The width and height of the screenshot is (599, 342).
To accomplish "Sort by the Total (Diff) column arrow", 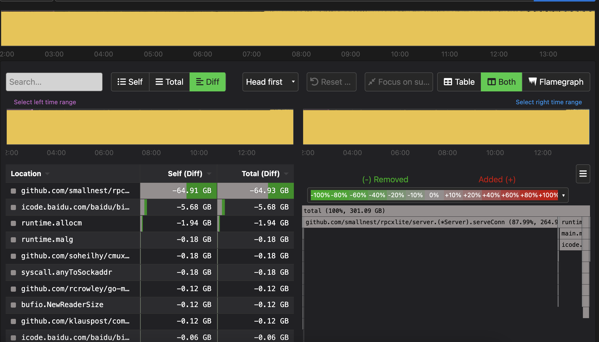I will [286, 174].
